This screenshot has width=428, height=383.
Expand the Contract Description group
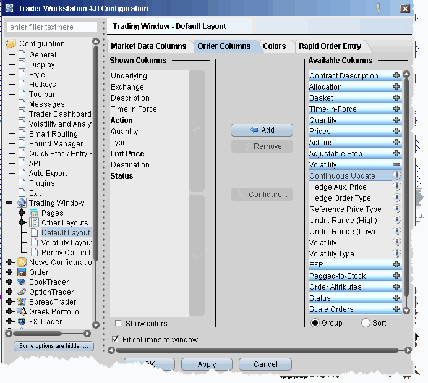click(x=396, y=75)
